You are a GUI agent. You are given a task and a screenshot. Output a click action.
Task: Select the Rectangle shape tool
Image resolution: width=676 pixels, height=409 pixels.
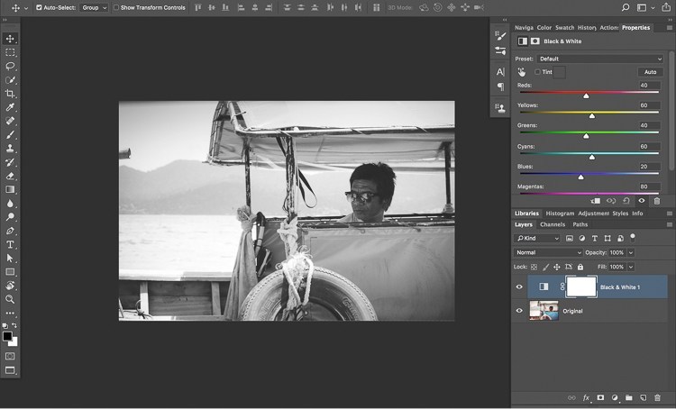[10, 272]
